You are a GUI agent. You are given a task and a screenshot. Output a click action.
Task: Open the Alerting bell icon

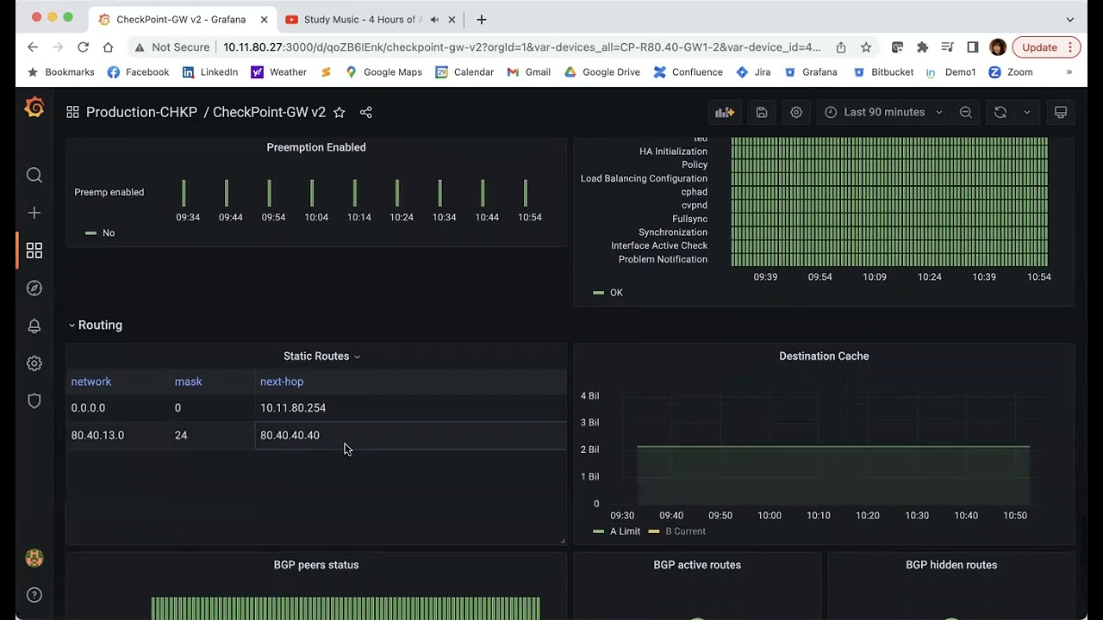click(34, 325)
